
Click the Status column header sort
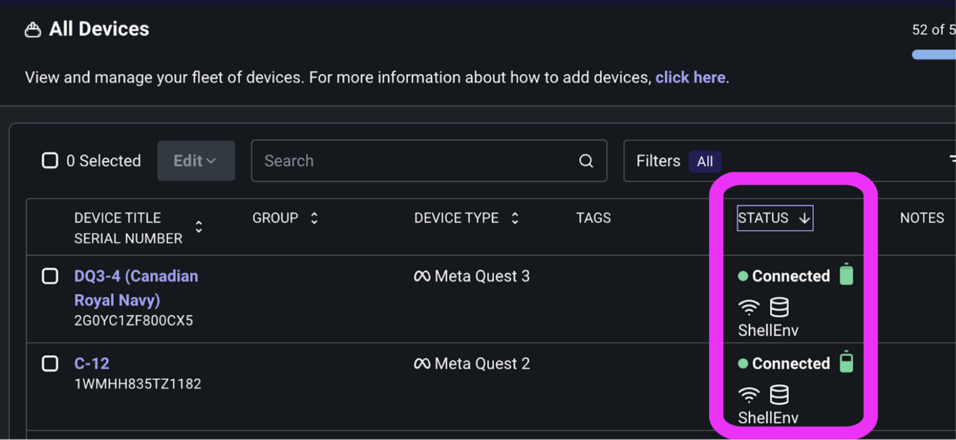point(775,218)
